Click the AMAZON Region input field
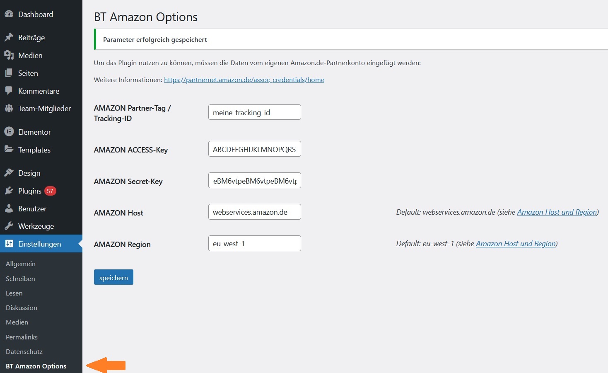The image size is (608, 373). tap(254, 243)
